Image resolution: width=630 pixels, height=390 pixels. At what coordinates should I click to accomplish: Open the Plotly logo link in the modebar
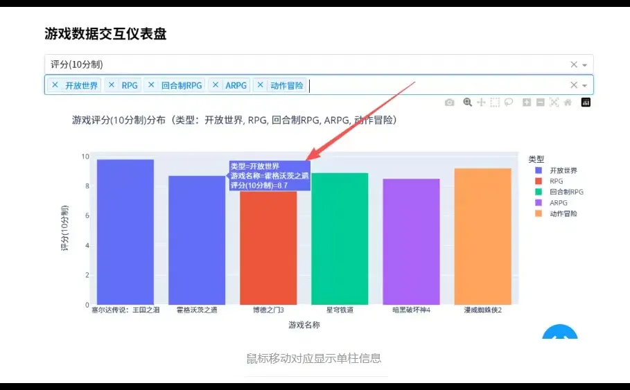(x=586, y=103)
